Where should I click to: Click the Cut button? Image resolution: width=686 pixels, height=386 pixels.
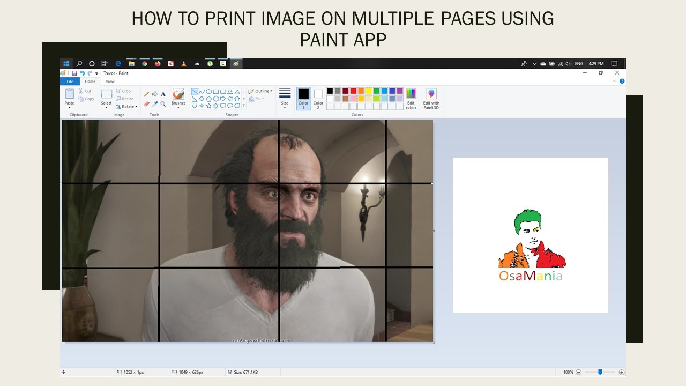[x=85, y=91]
